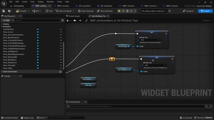Open the Diff dropdown
The image size is (214, 120).
tap(36, 11)
